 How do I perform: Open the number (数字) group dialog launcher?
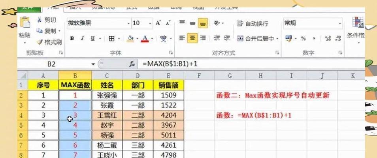(340, 53)
